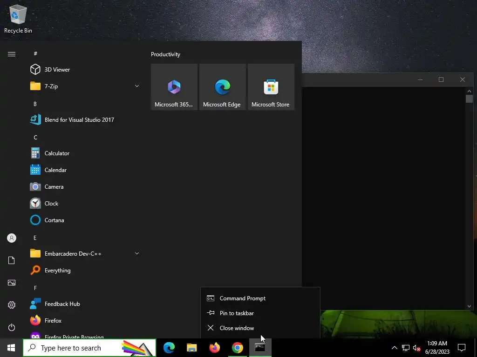
Task: Maximize the Command Prompt window
Action: [x=441, y=79]
